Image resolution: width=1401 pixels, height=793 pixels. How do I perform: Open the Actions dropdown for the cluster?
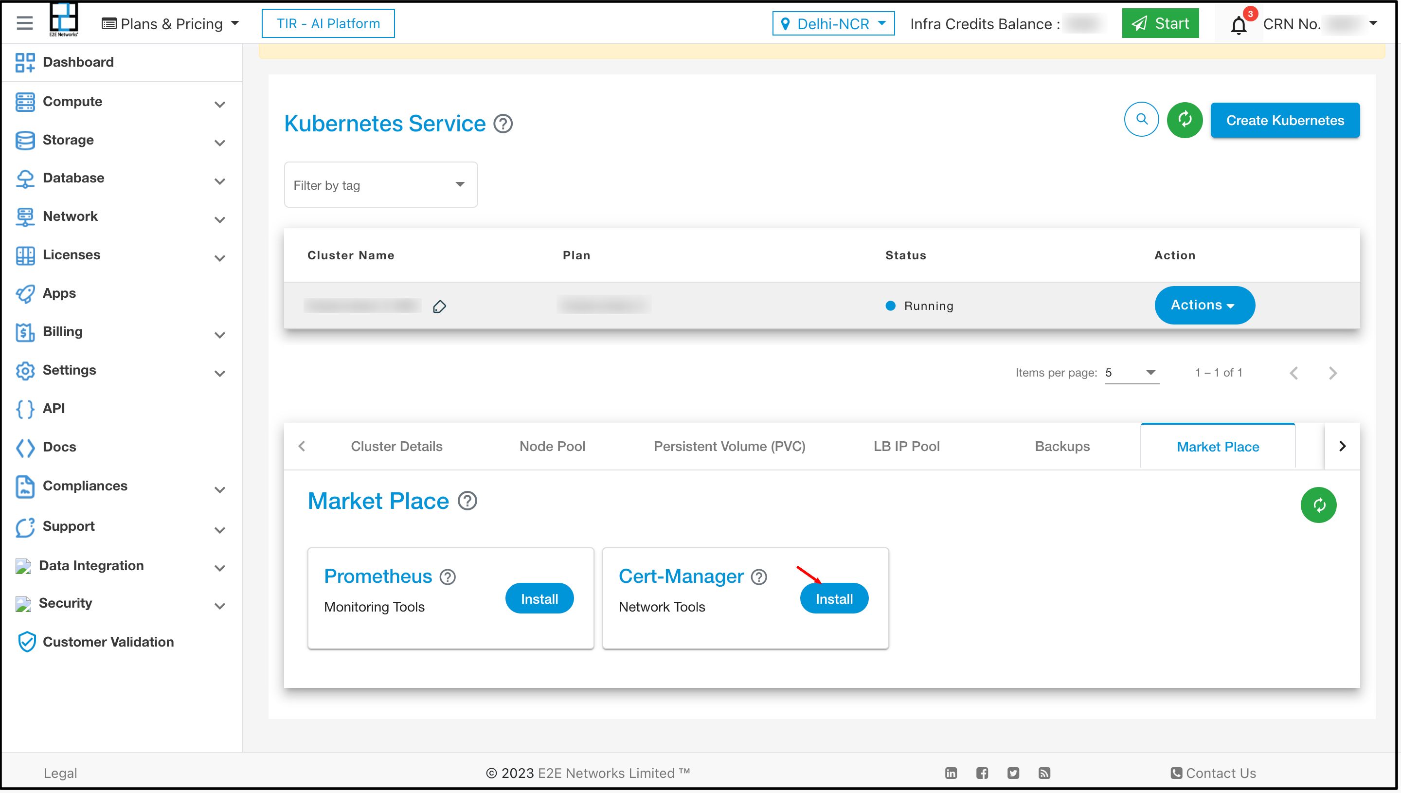(1204, 306)
